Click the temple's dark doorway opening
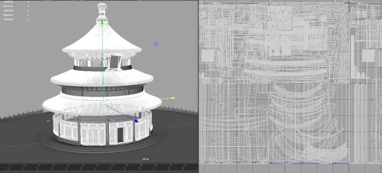Screen dimensions: 382x173 (x=120, y=135)
